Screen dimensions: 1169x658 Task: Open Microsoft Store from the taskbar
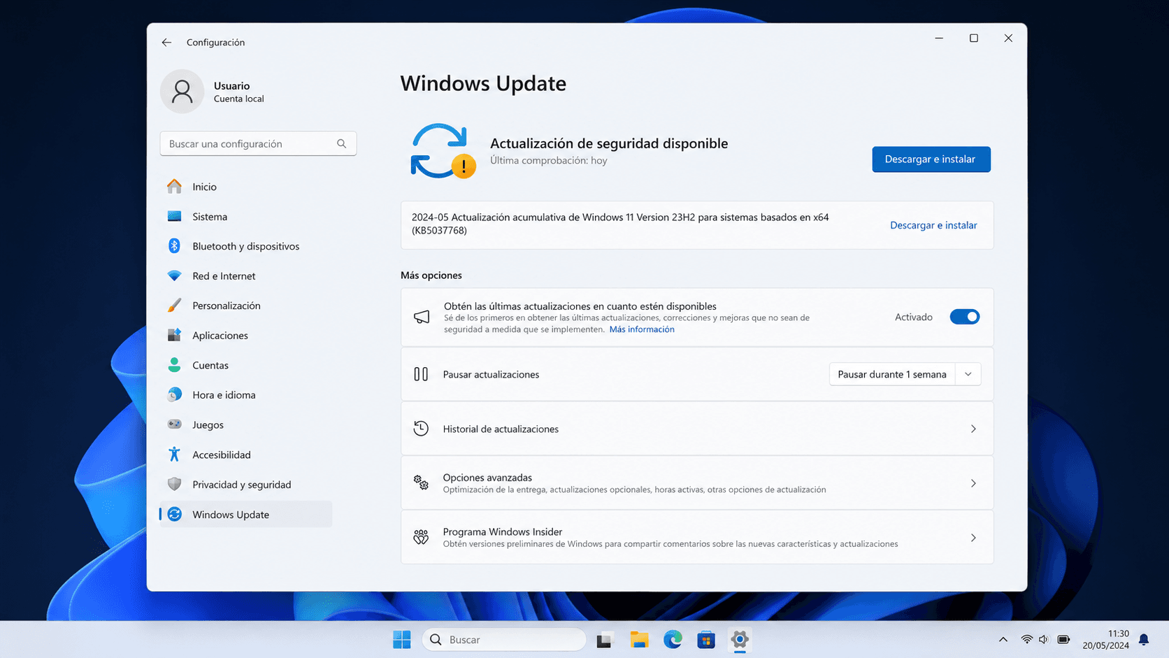tap(706, 639)
